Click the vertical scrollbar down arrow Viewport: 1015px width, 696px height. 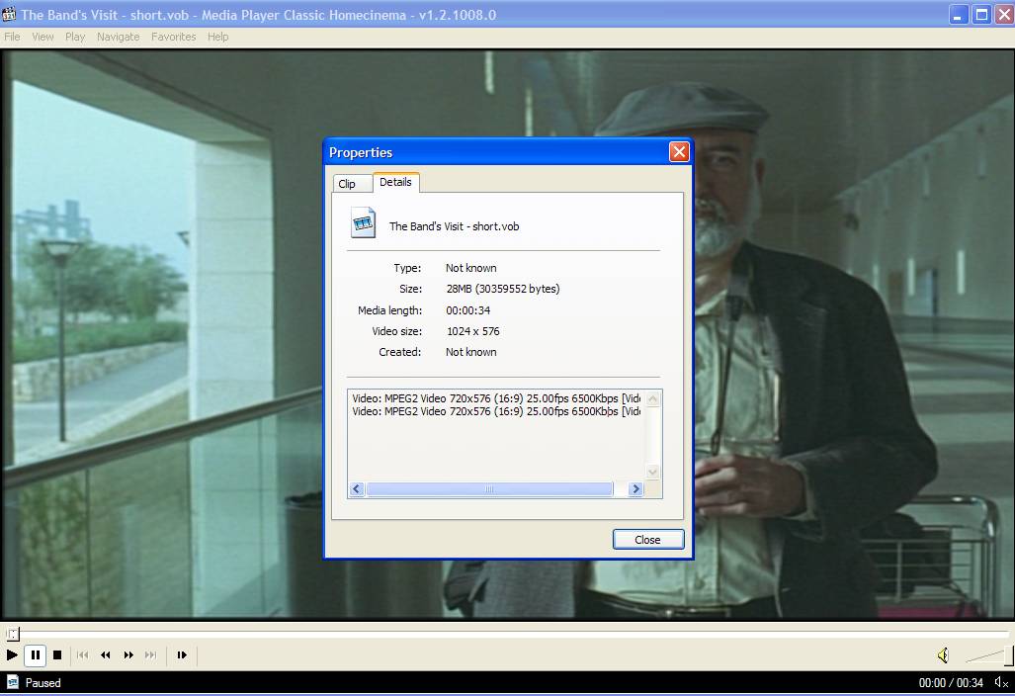[652, 472]
